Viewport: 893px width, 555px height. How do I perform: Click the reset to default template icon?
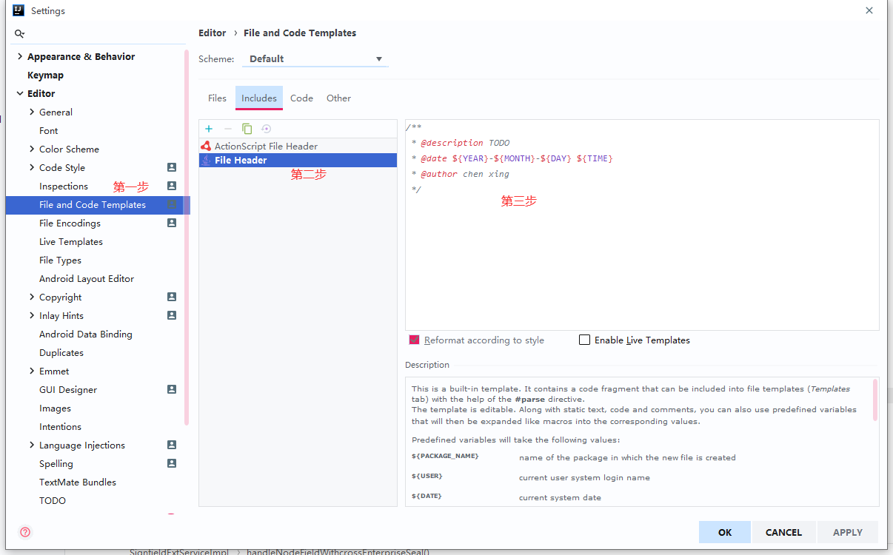[x=267, y=129]
